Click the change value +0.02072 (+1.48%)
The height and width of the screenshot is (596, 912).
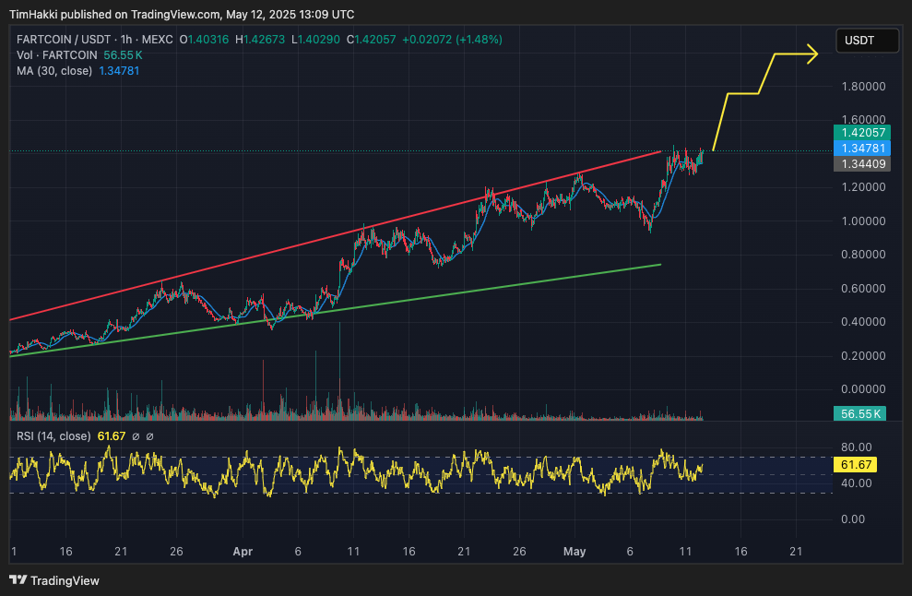pyautogui.click(x=452, y=40)
